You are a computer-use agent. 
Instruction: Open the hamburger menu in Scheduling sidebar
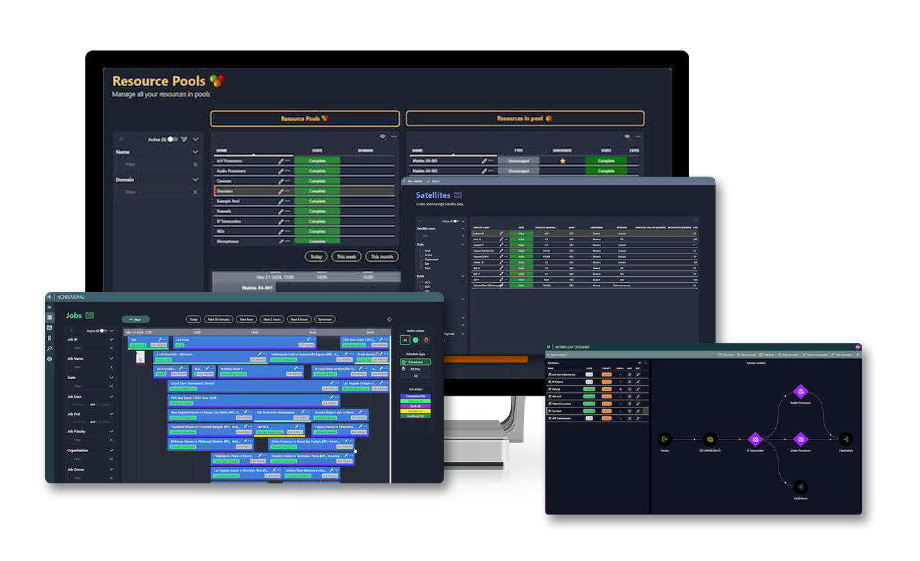pos(49,307)
